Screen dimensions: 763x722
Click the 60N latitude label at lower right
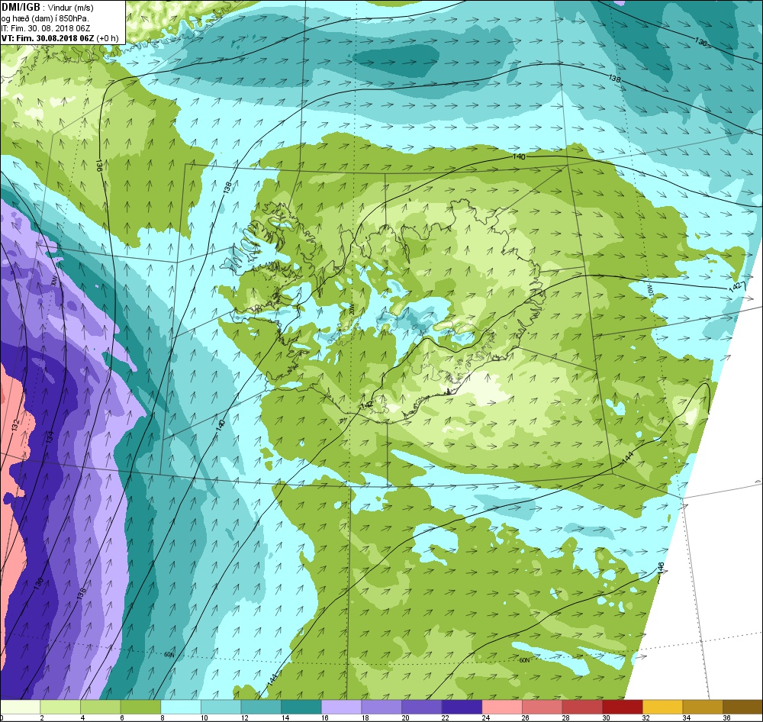(524, 661)
